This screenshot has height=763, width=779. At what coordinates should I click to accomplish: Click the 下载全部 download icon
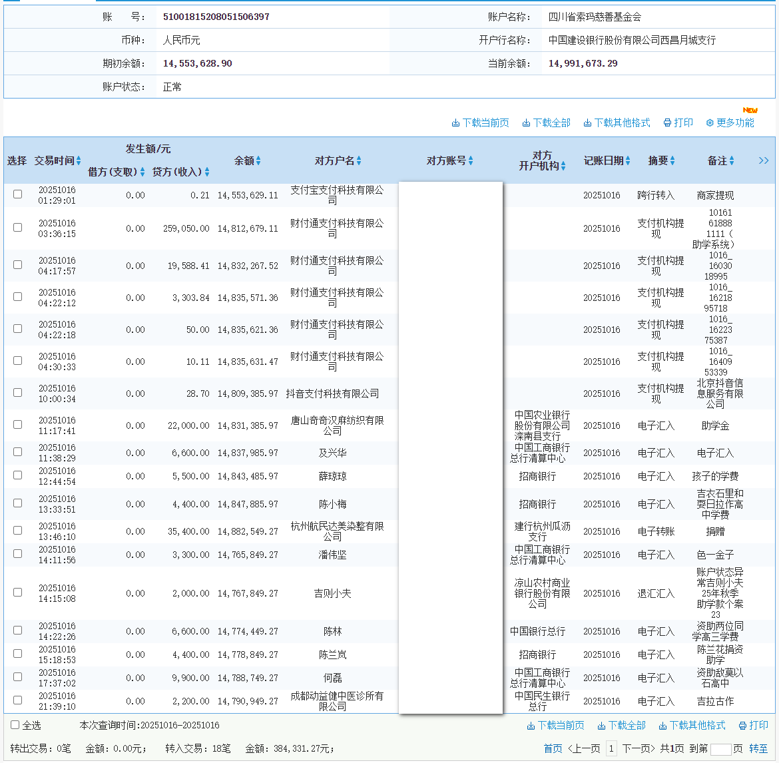pos(525,123)
